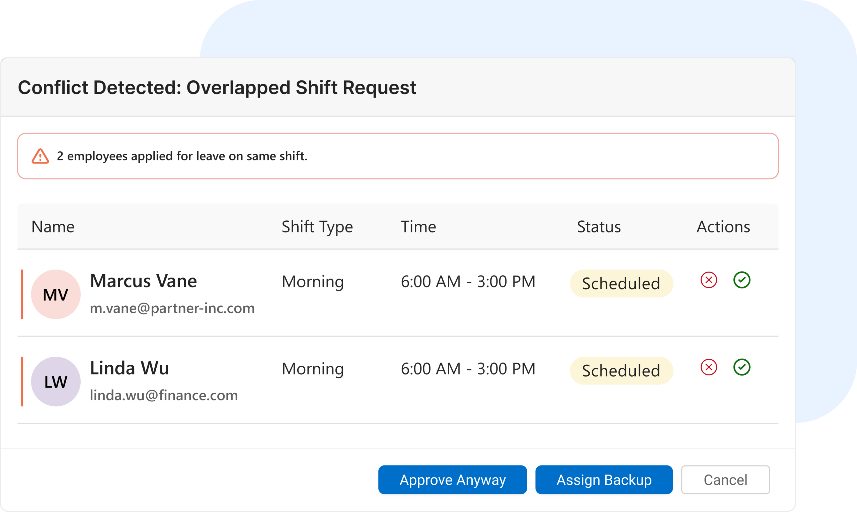Click the MV avatar circle
857x512 pixels.
tap(56, 294)
